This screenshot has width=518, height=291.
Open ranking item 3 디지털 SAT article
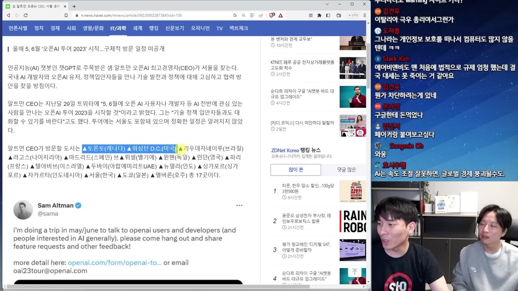coord(306,247)
